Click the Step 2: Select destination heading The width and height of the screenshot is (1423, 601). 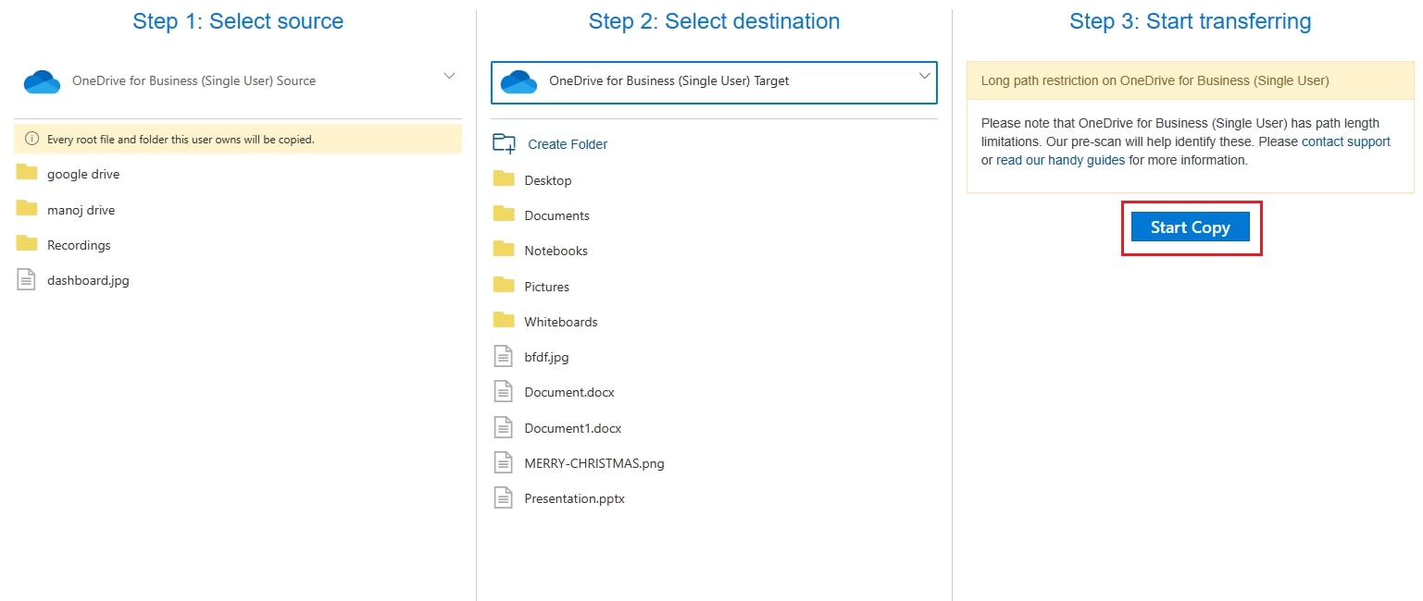(x=714, y=21)
